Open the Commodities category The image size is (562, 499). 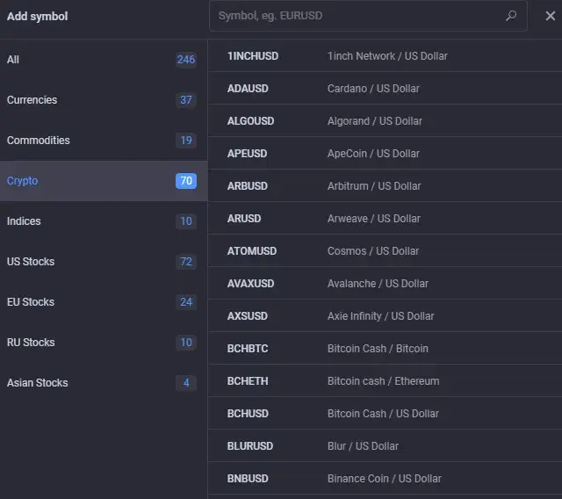tap(104, 141)
